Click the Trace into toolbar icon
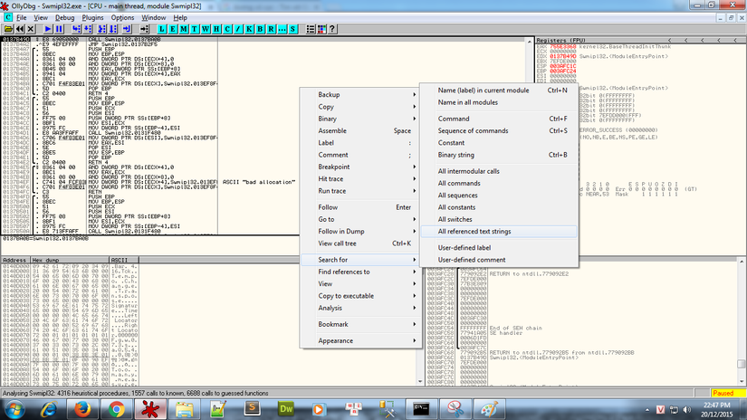 101,29
